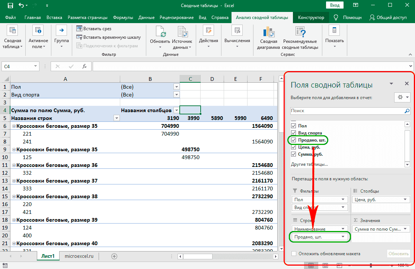The image size is (415, 269).
Task: Collapse first Кроссовки беговые, размер 35 group
Action: click(14, 126)
